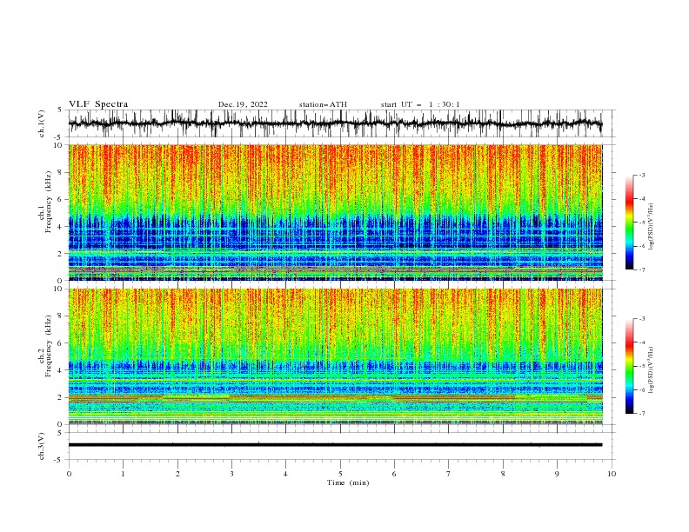The height and width of the screenshot is (532, 689).
Task: Click the "-7" value on ch.2 color bar
Action: 642,414
